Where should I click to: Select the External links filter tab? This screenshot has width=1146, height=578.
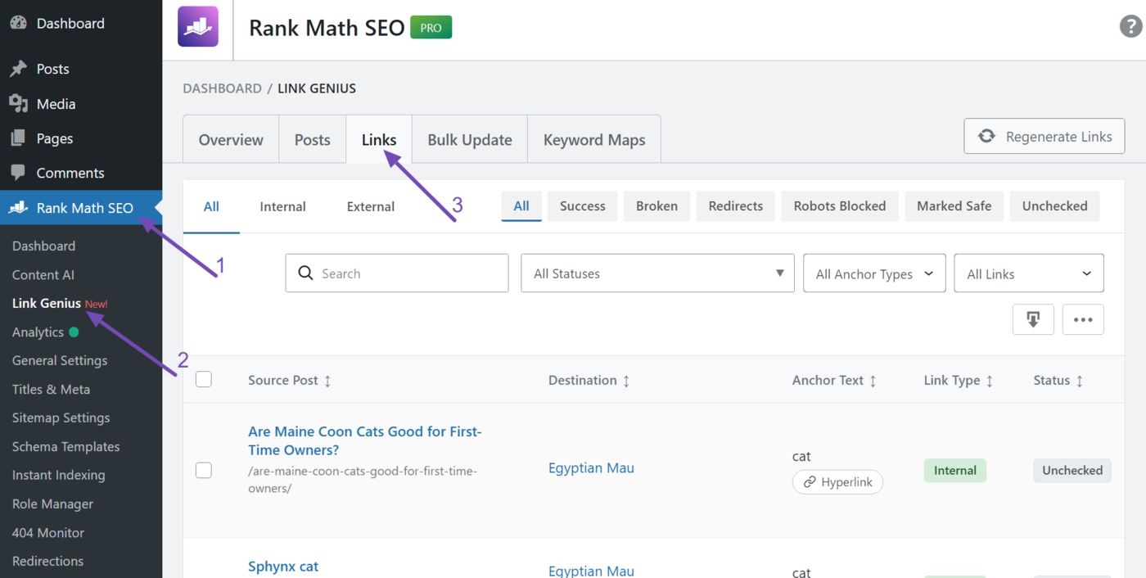click(371, 206)
